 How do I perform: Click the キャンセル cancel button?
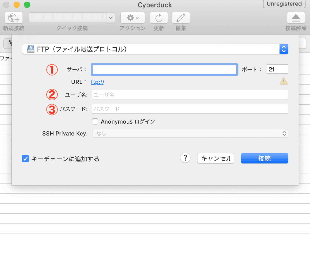pos(216,158)
